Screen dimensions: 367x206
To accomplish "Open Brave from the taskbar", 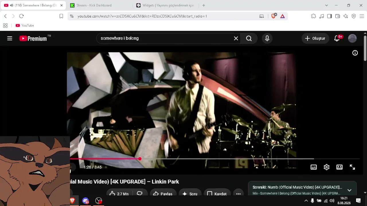I will (x=73, y=201).
